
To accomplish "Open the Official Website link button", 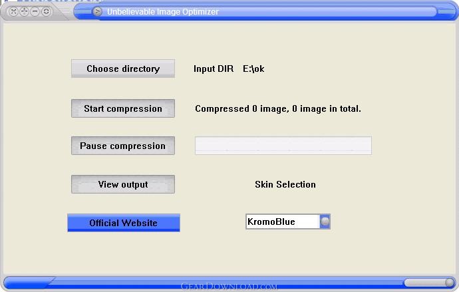I will tap(124, 223).
